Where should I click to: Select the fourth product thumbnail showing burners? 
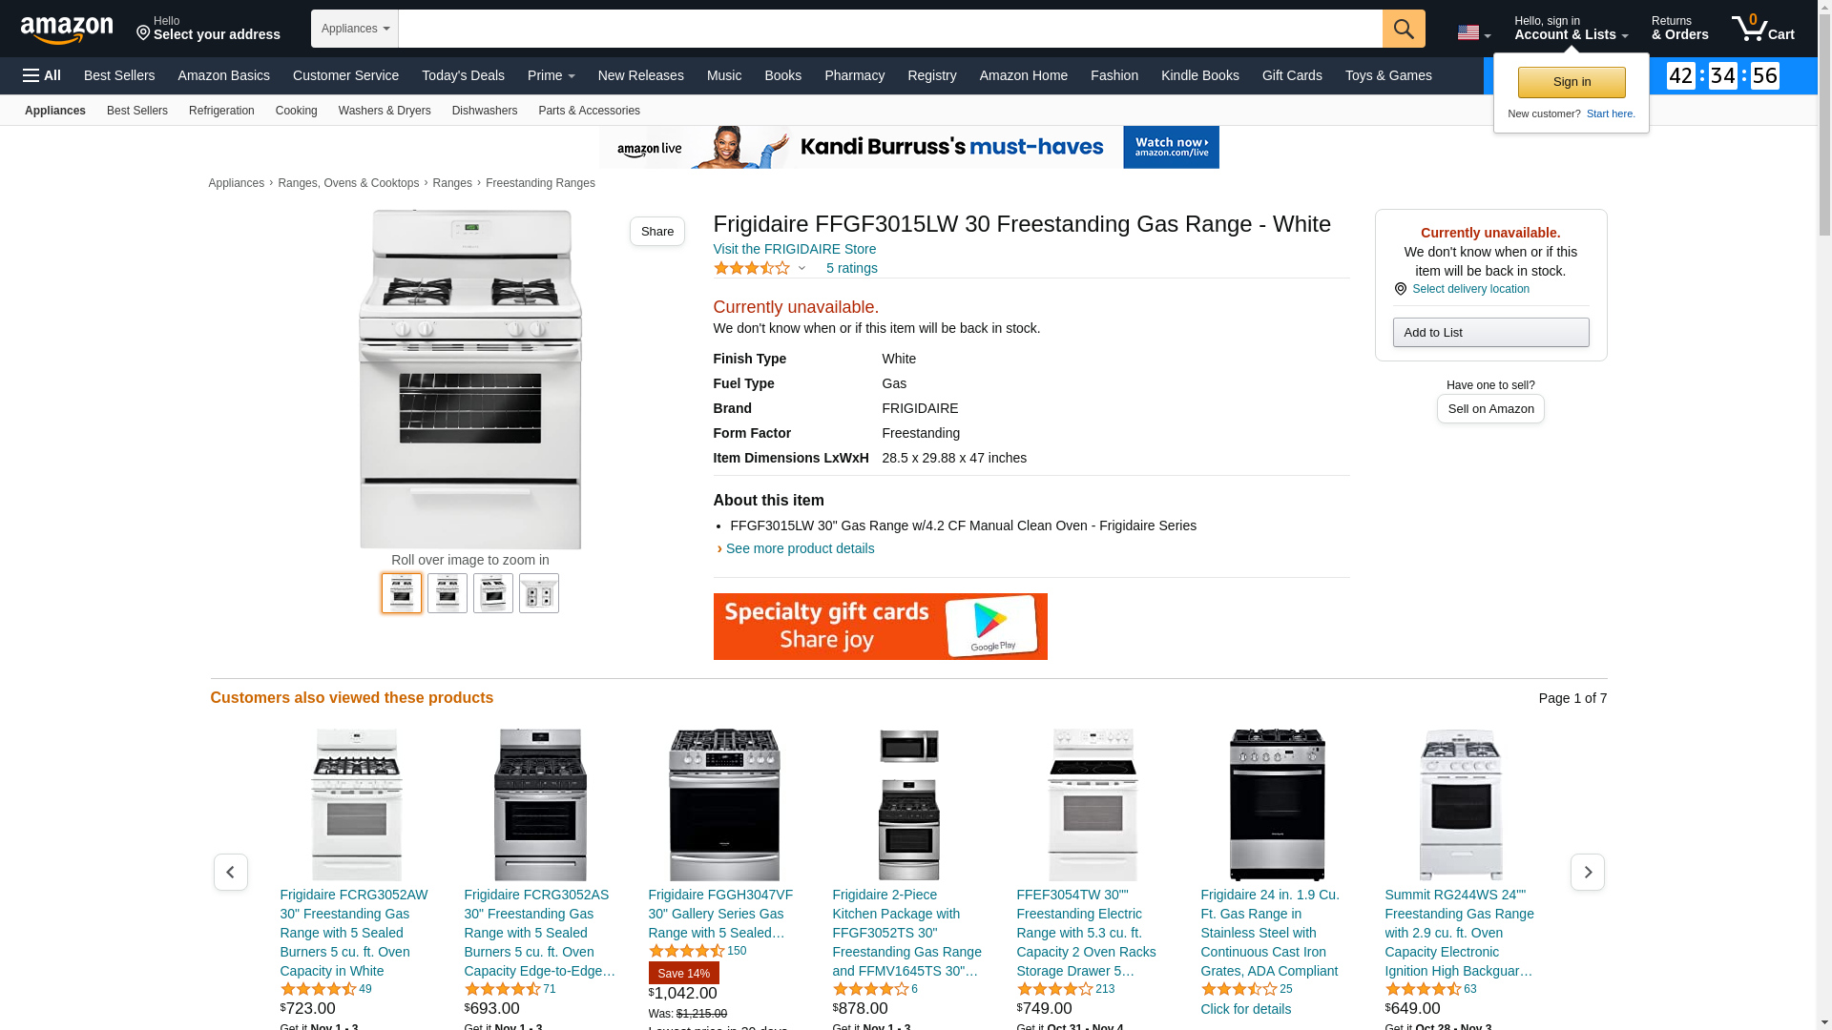[x=539, y=593]
